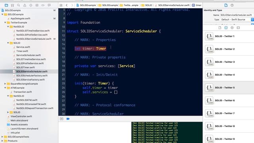Expand the SOLIDExampleTests folder

(2, 137)
